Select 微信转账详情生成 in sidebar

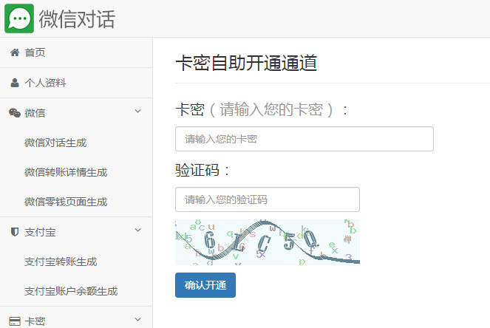[x=66, y=172]
